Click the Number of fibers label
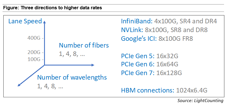The height and width of the screenshot is (106, 228). pyautogui.click(x=84, y=45)
